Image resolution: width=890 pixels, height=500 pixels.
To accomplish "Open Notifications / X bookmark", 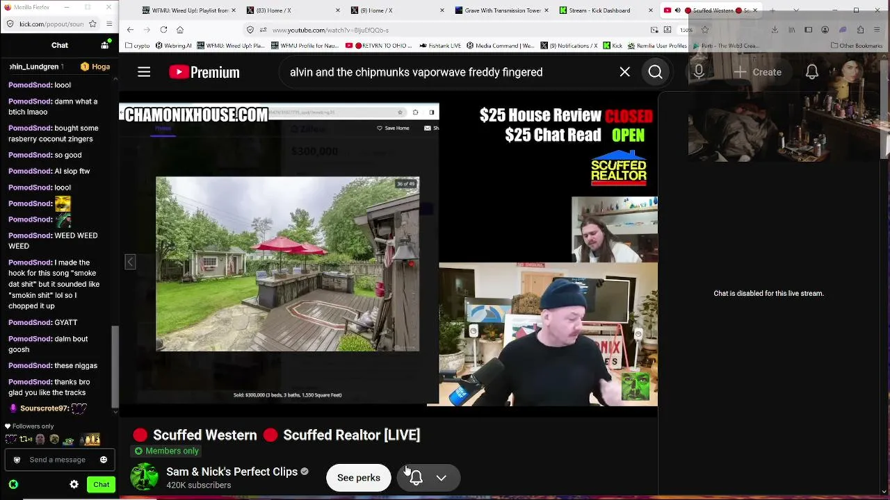I will [x=569, y=46].
